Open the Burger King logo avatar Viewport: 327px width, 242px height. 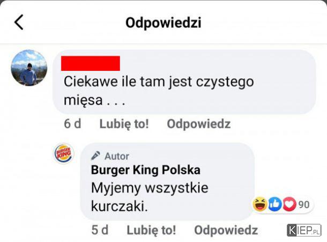point(64,153)
